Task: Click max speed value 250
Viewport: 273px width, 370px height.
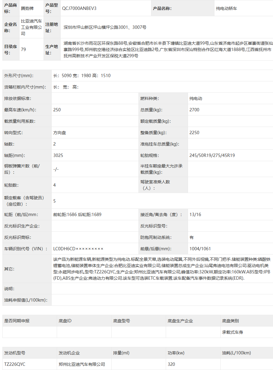Action: point(57,110)
